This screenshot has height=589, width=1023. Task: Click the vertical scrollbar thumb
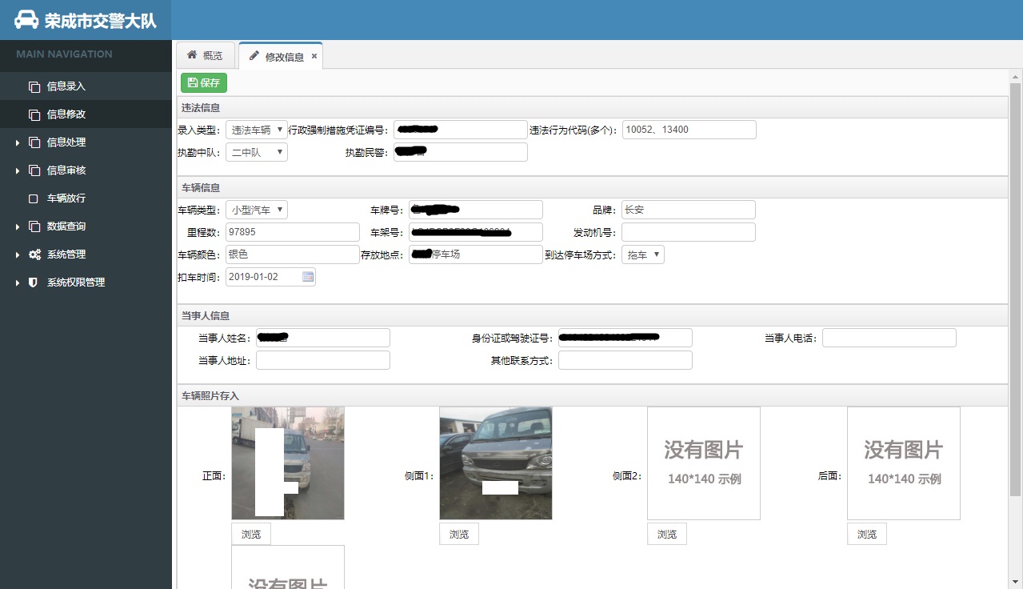(1015, 288)
